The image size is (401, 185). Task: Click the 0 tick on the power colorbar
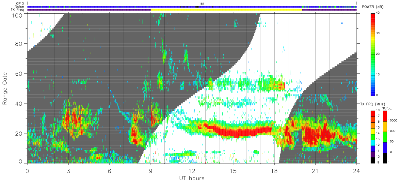click(x=377, y=95)
